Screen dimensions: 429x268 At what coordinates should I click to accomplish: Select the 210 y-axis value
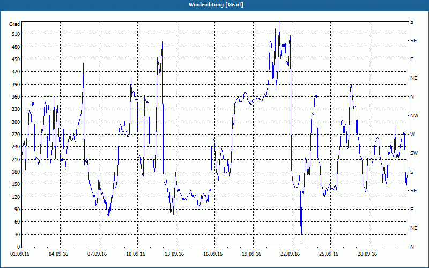[16, 159]
